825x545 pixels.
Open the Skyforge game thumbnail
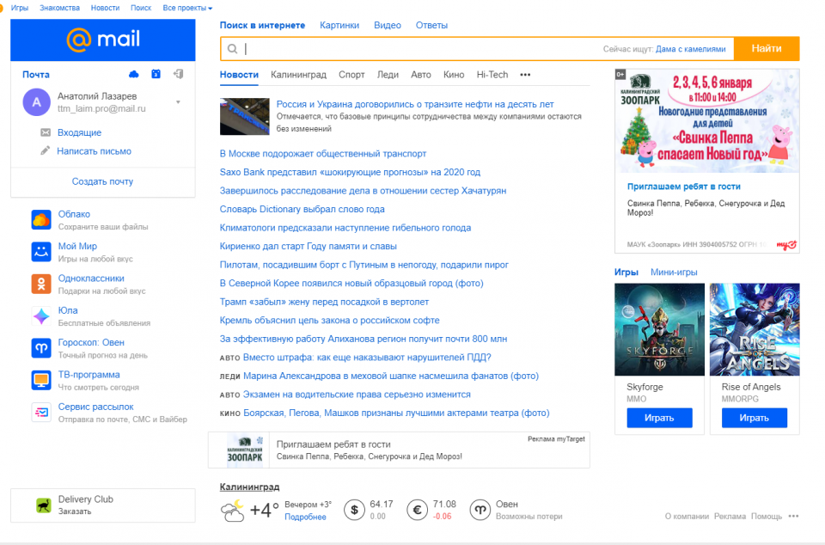[659, 329]
